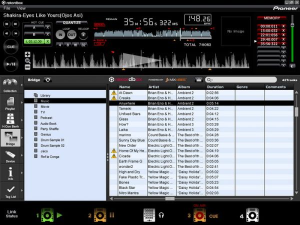Click the green deck 1 player icon
300x225 pixels.
click(x=47, y=215)
